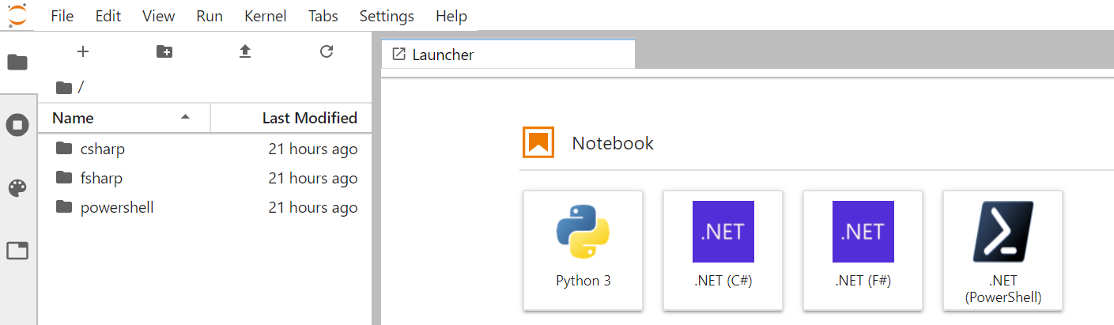Open the Tabs menu
This screenshot has width=1114, height=325.
pos(324,16)
